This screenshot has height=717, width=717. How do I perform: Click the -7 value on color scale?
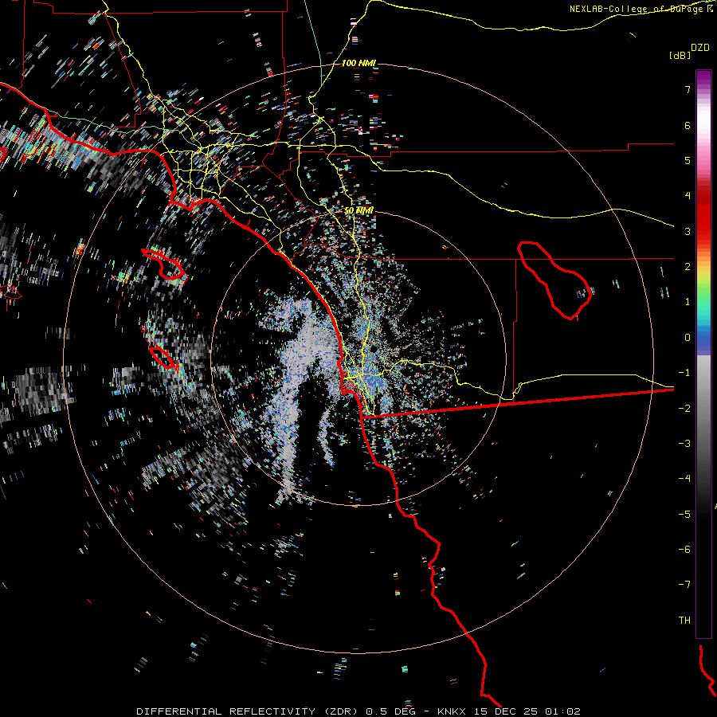pos(684,585)
